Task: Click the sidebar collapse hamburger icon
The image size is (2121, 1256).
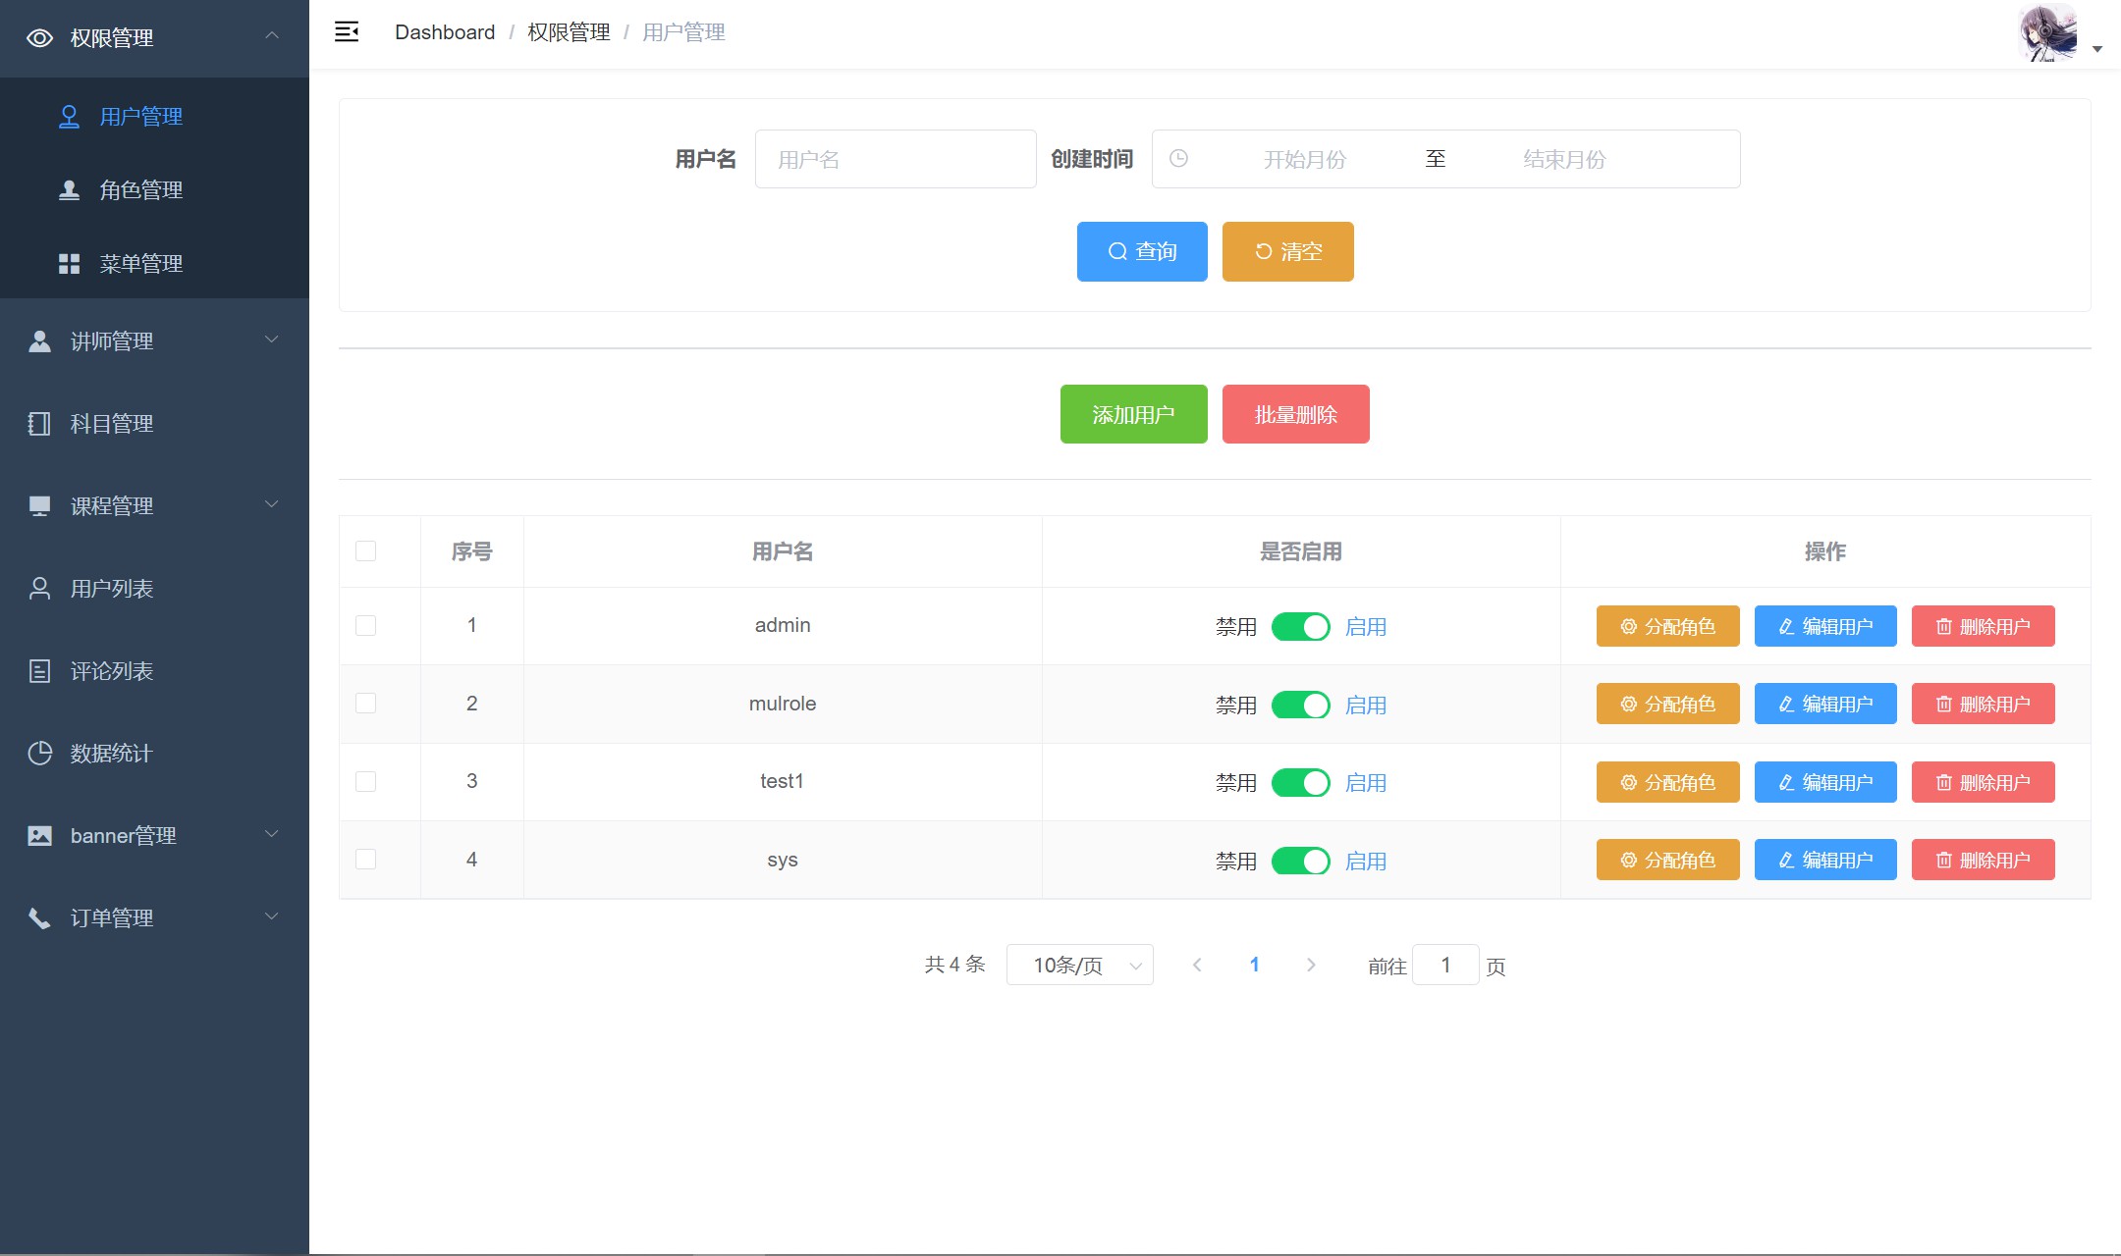Action: tap(347, 32)
